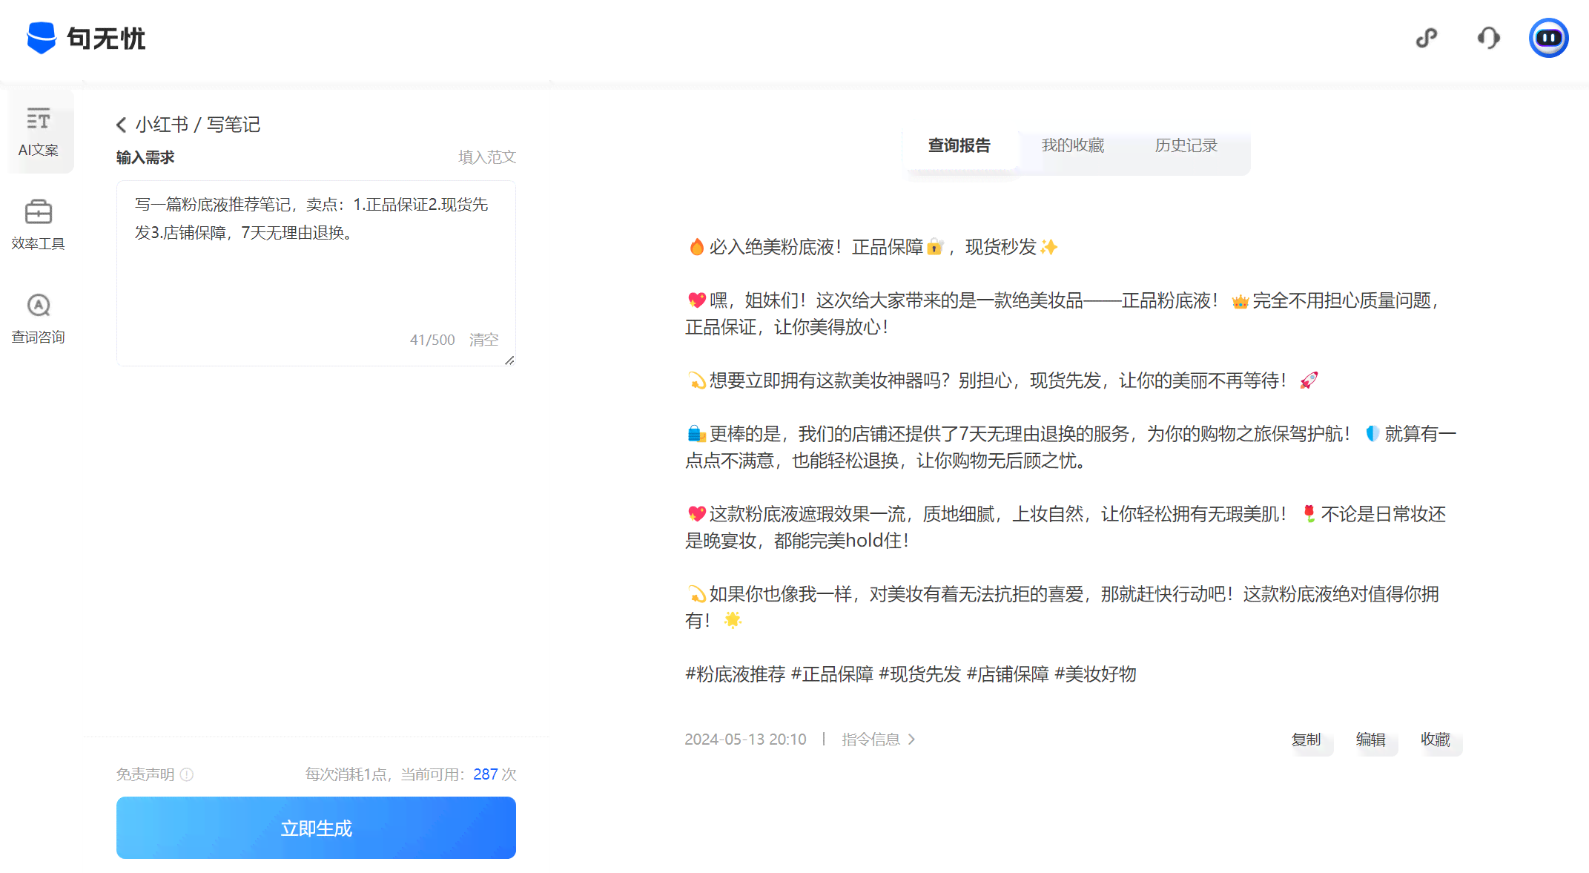This screenshot has height=873, width=1589.
Task: Go back via the 小红书 arrow
Action: pos(122,125)
